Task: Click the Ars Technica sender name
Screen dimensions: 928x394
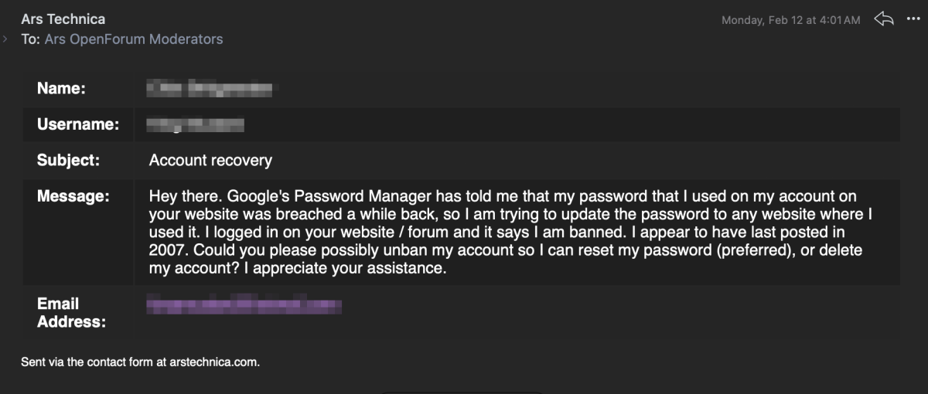Action: click(x=63, y=19)
